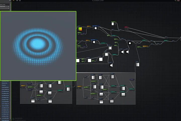The height and width of the screenshot is (121, 181).
Task: Open the Universal/Unlit dropdown in the left panel
Action: 5,6
